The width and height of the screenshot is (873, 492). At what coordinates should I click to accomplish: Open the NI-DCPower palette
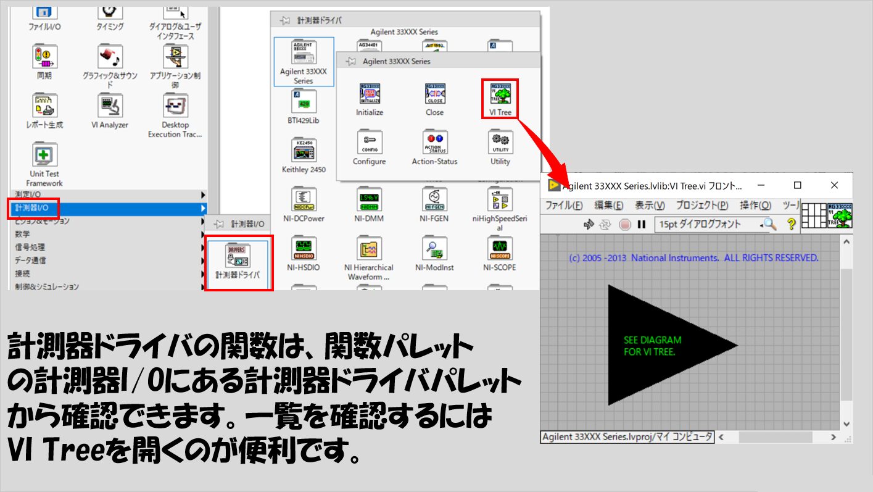point(304,199)
